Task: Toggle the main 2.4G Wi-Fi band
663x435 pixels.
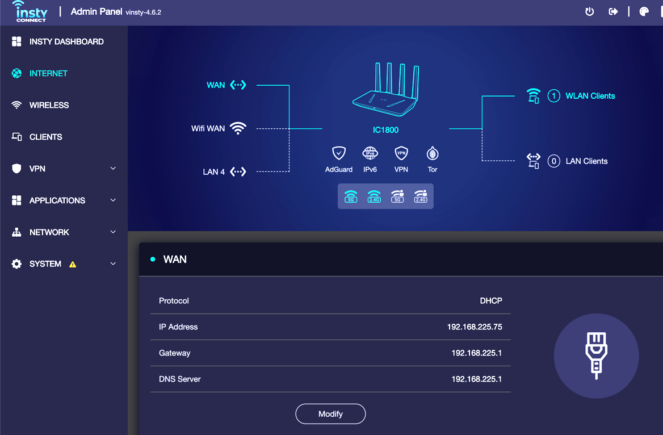Action: click(x=374, y=196)
